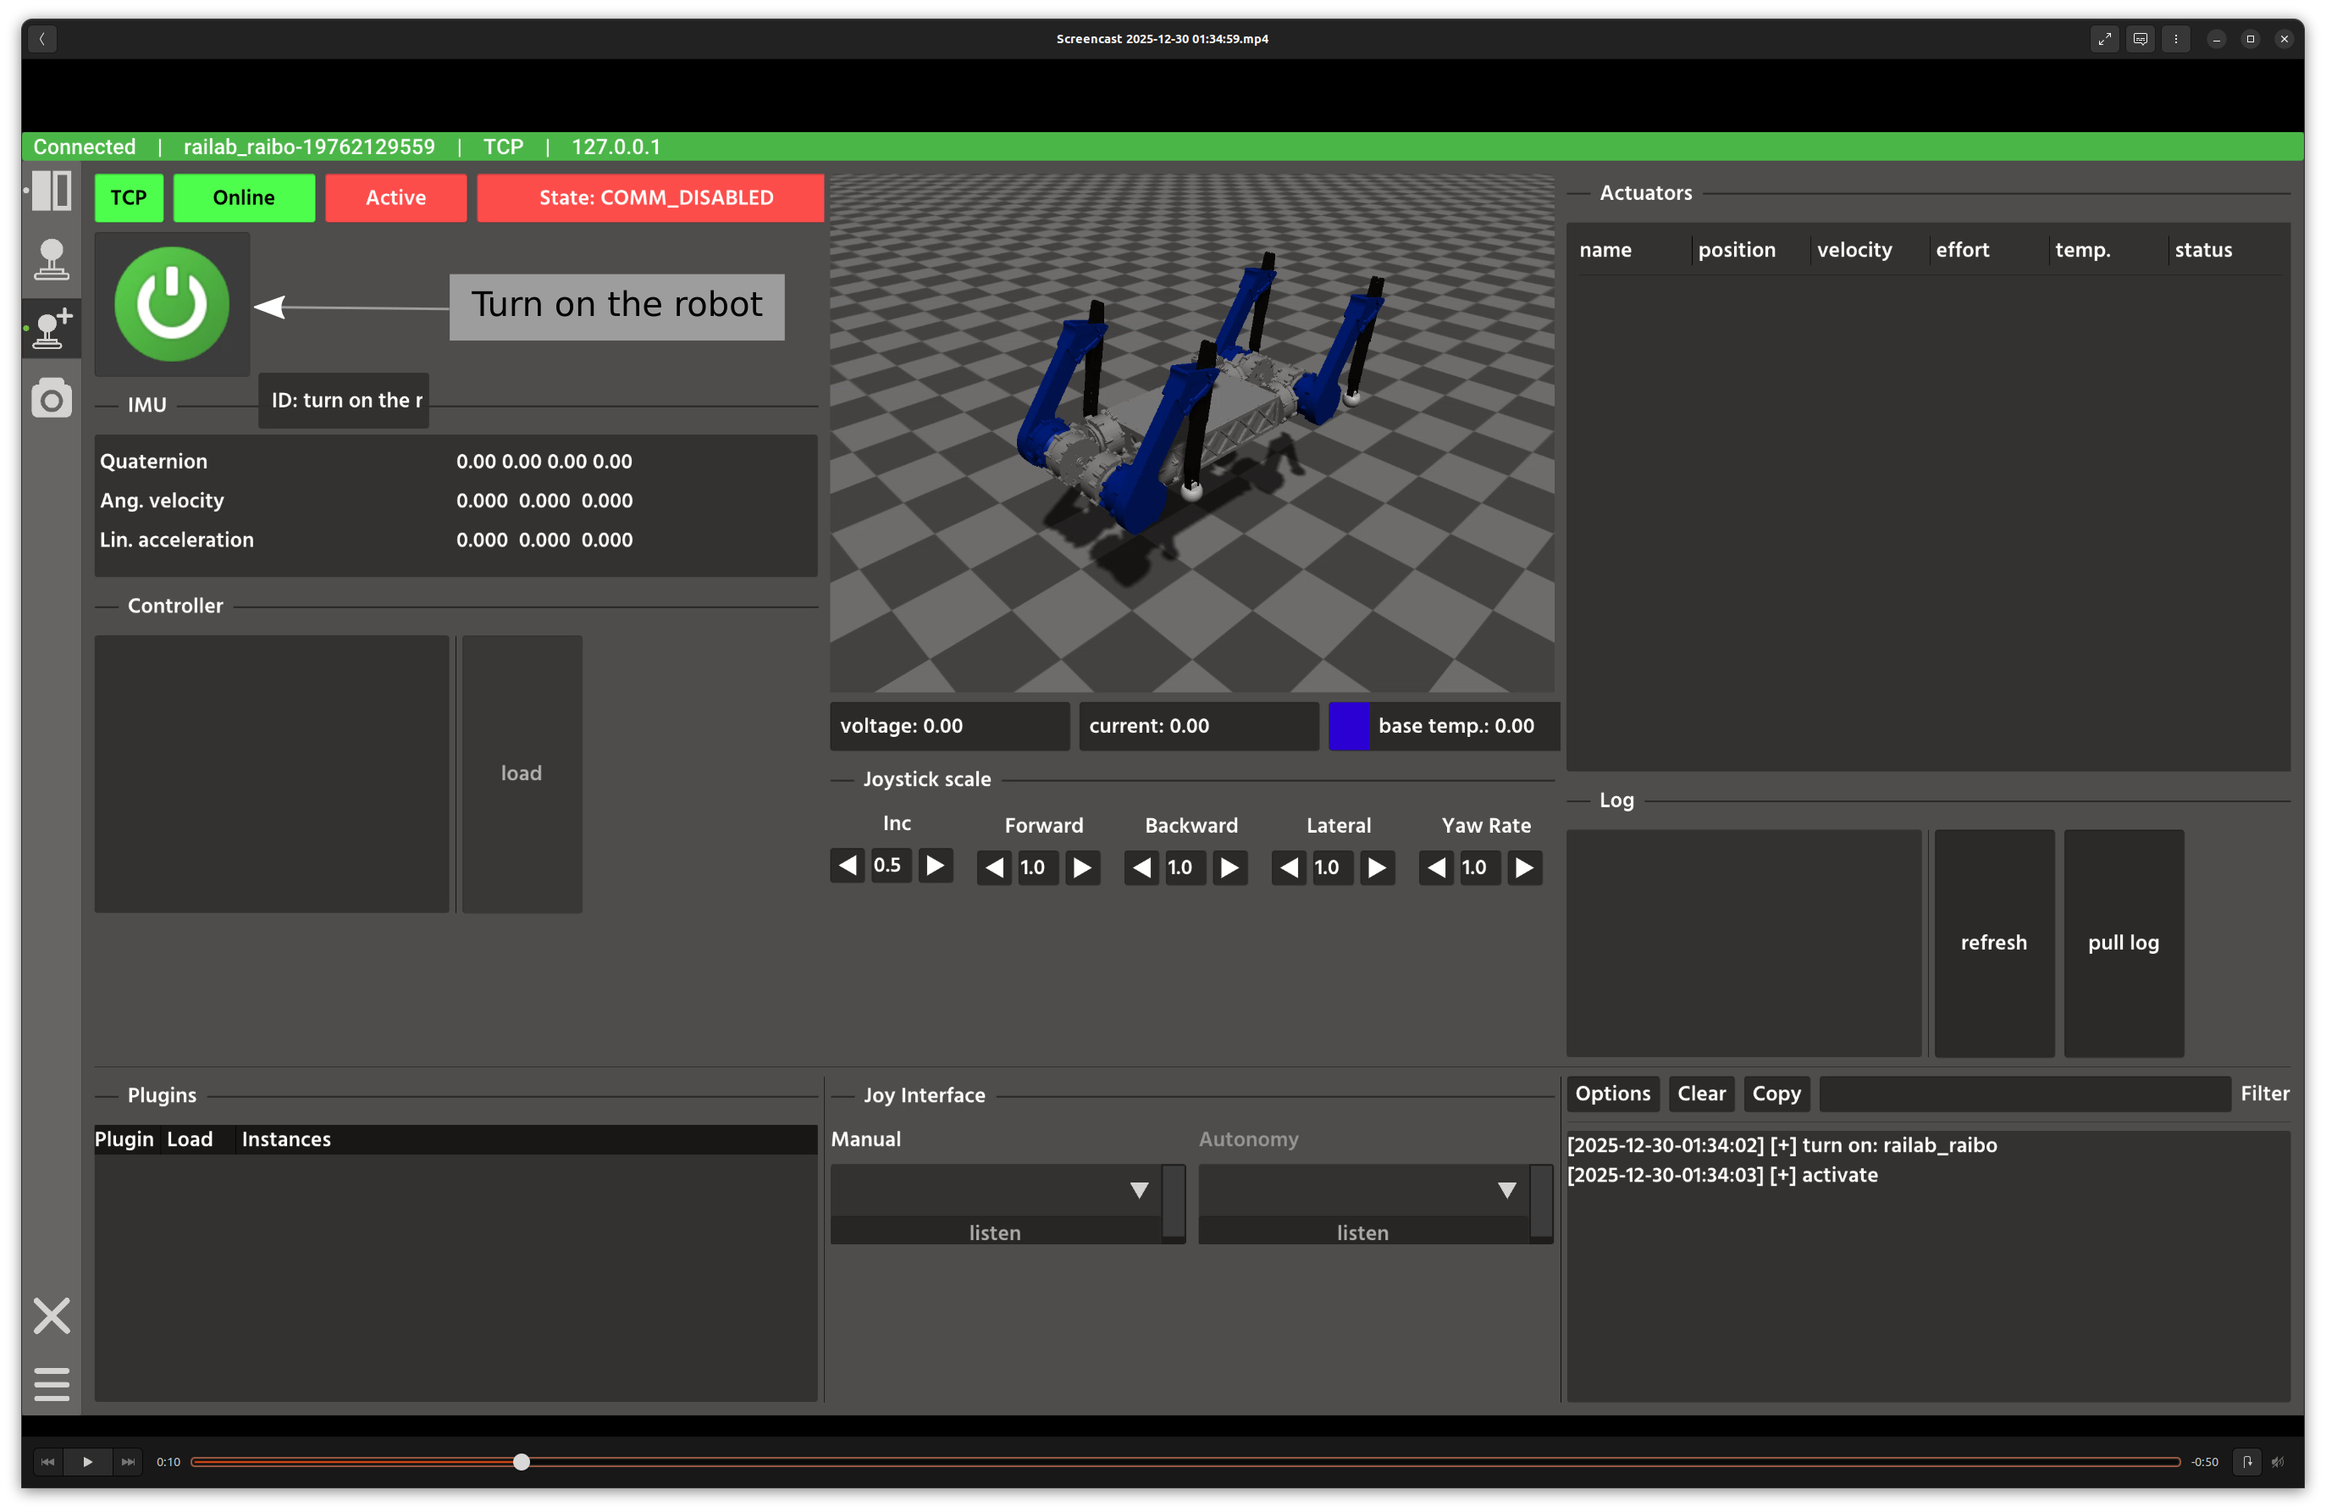2326x1512 pixels.
Task: Click the X disconnect sidebar icon
Action: [x=51, y=1315]
